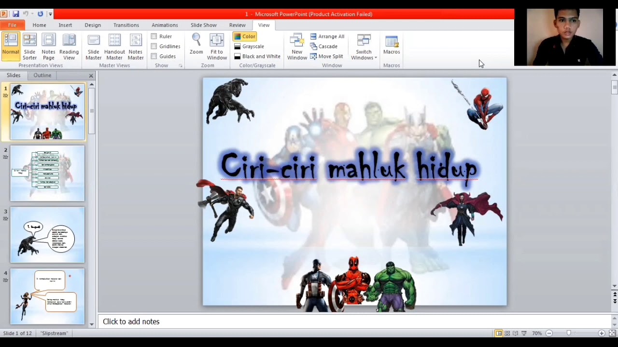618x347 pixels.
Task: Switch to the Insert tab
Action: (x=65, y=25)
